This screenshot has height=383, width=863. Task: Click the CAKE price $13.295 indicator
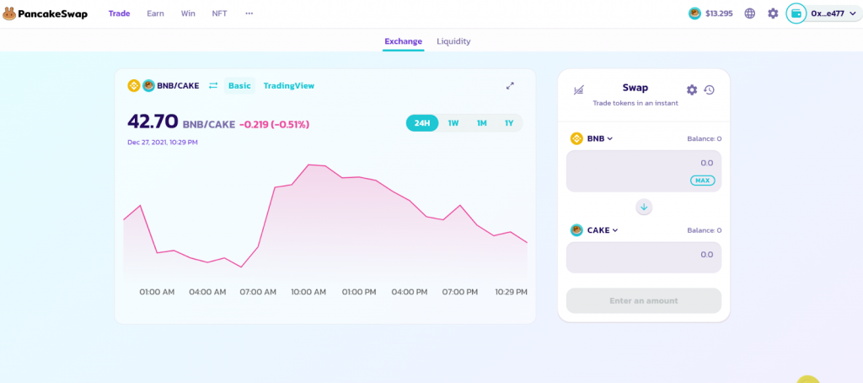click(x=710, y=13)
